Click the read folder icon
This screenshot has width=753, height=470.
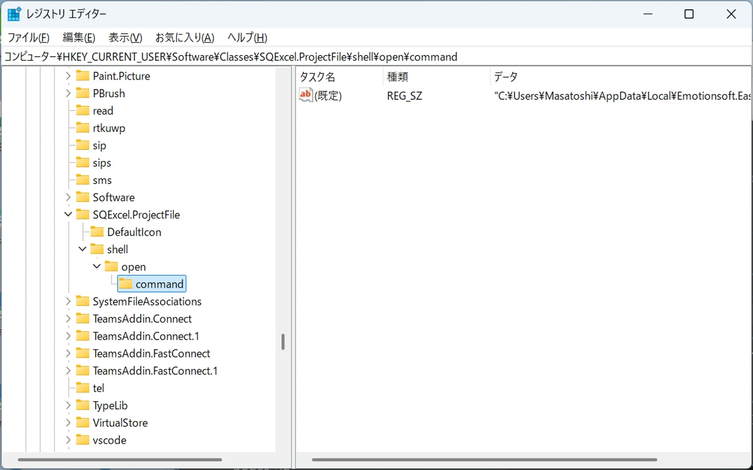pos(82,110)
